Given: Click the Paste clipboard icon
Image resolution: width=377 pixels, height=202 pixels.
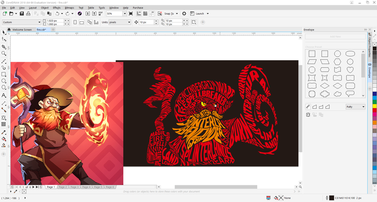Looking at the screenshot, I should (x=49, y=14).
